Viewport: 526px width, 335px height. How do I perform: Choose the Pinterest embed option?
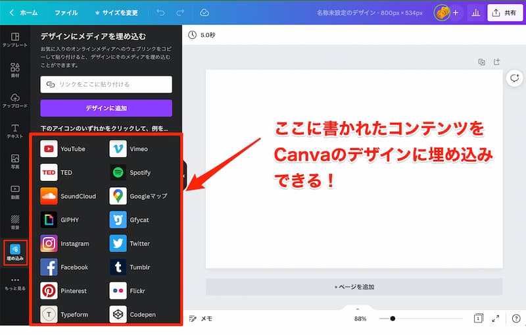64,291
